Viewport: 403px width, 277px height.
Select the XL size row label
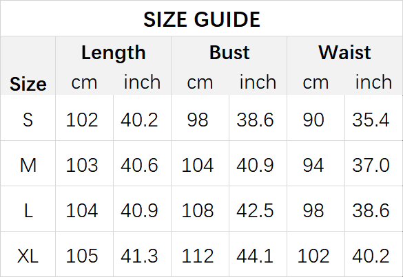(28, 256)
